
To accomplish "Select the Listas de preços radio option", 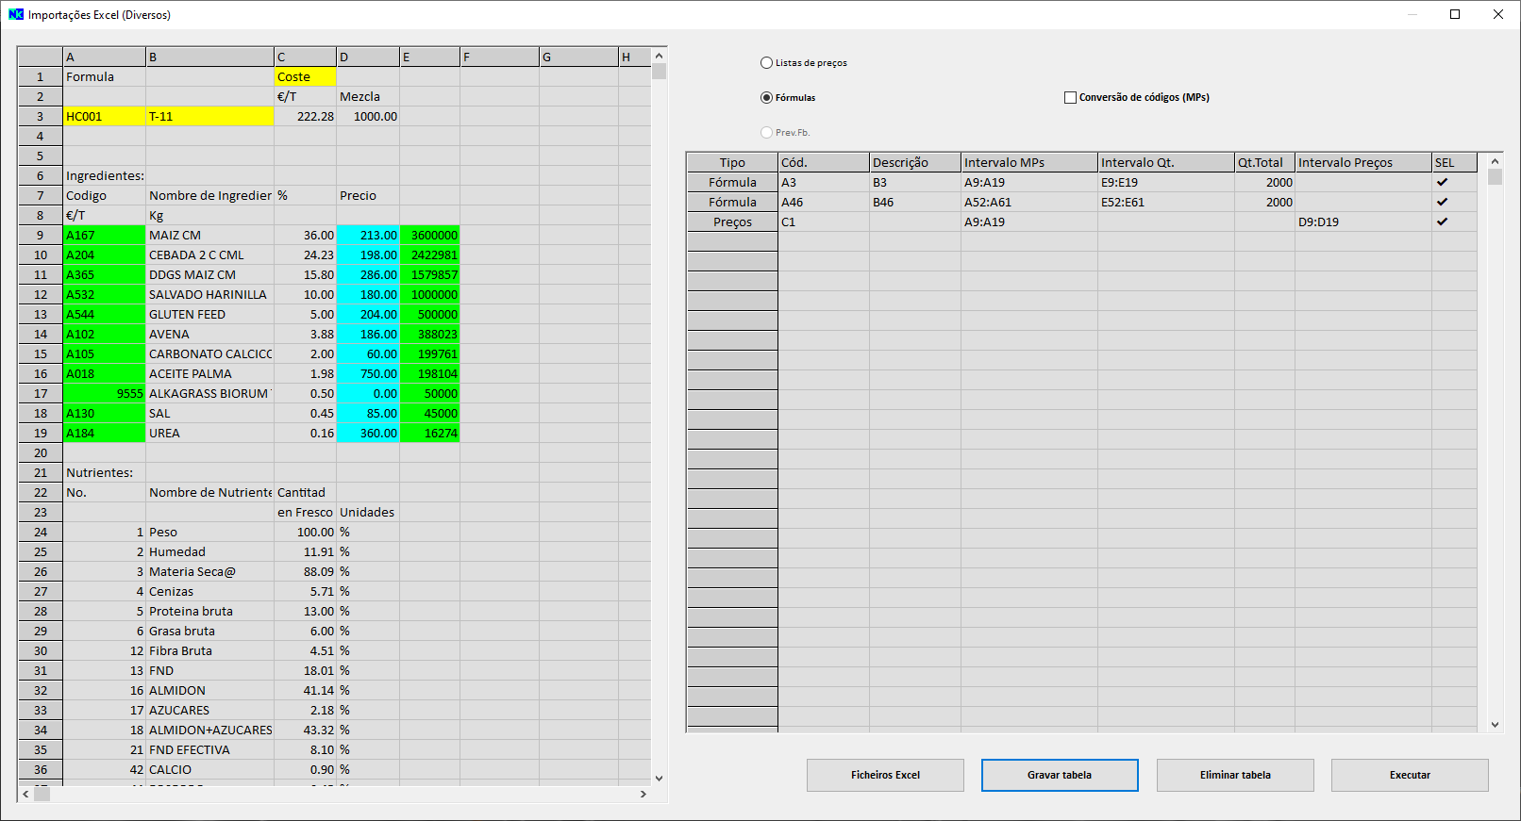I will click(766, 63).
